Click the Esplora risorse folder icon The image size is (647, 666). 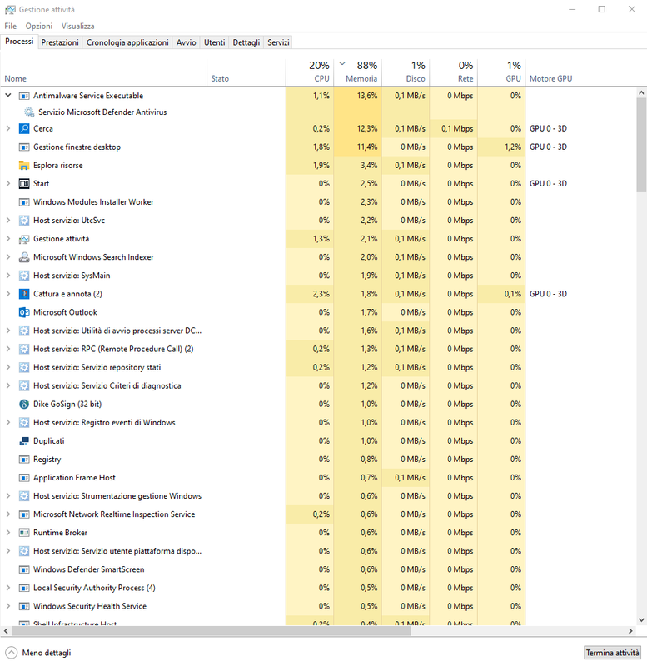(x=24, y=165)
